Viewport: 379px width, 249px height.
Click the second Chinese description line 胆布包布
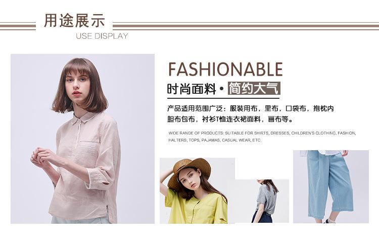230,119
